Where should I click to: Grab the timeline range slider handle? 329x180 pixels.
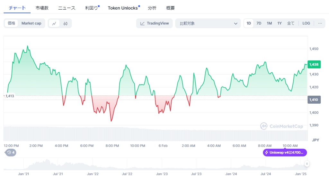tap(307, 164)
